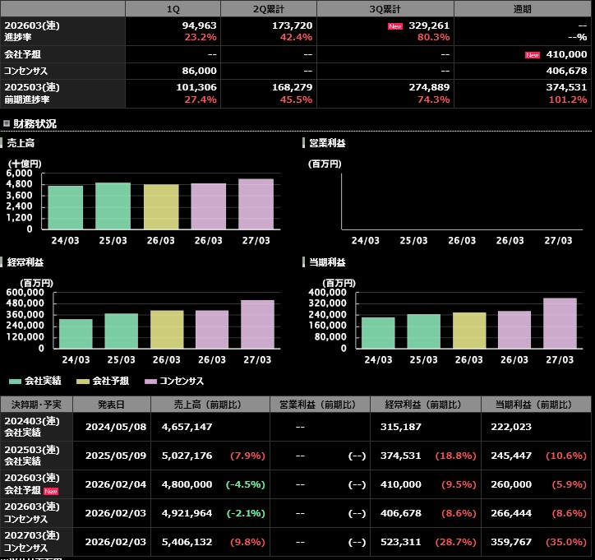
Task: Click the 2025/05/09 announcement date cell
Action: 112,456
